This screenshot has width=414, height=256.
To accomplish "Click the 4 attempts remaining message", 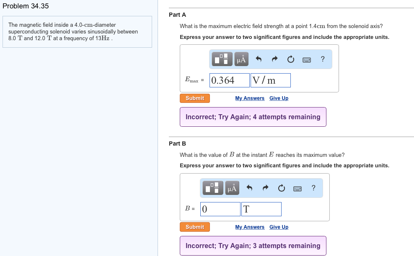I will tap(253, 117).
